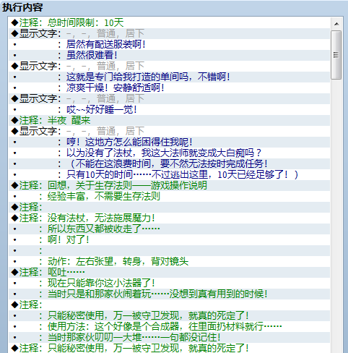Select the line '经验丰富，不需要生存法则'
Screen dimensions: 348x353
point(169,196)
